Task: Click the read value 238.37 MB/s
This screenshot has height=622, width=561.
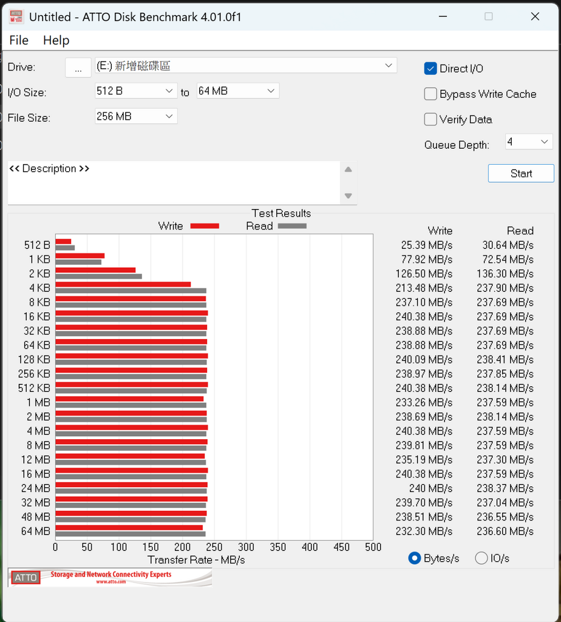Action: pos(505,488)
